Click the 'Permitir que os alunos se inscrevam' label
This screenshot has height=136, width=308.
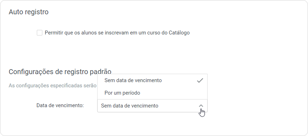(117, 33)
